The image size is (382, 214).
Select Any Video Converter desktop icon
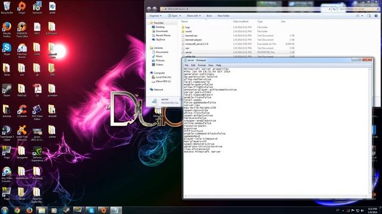[7, 174]
